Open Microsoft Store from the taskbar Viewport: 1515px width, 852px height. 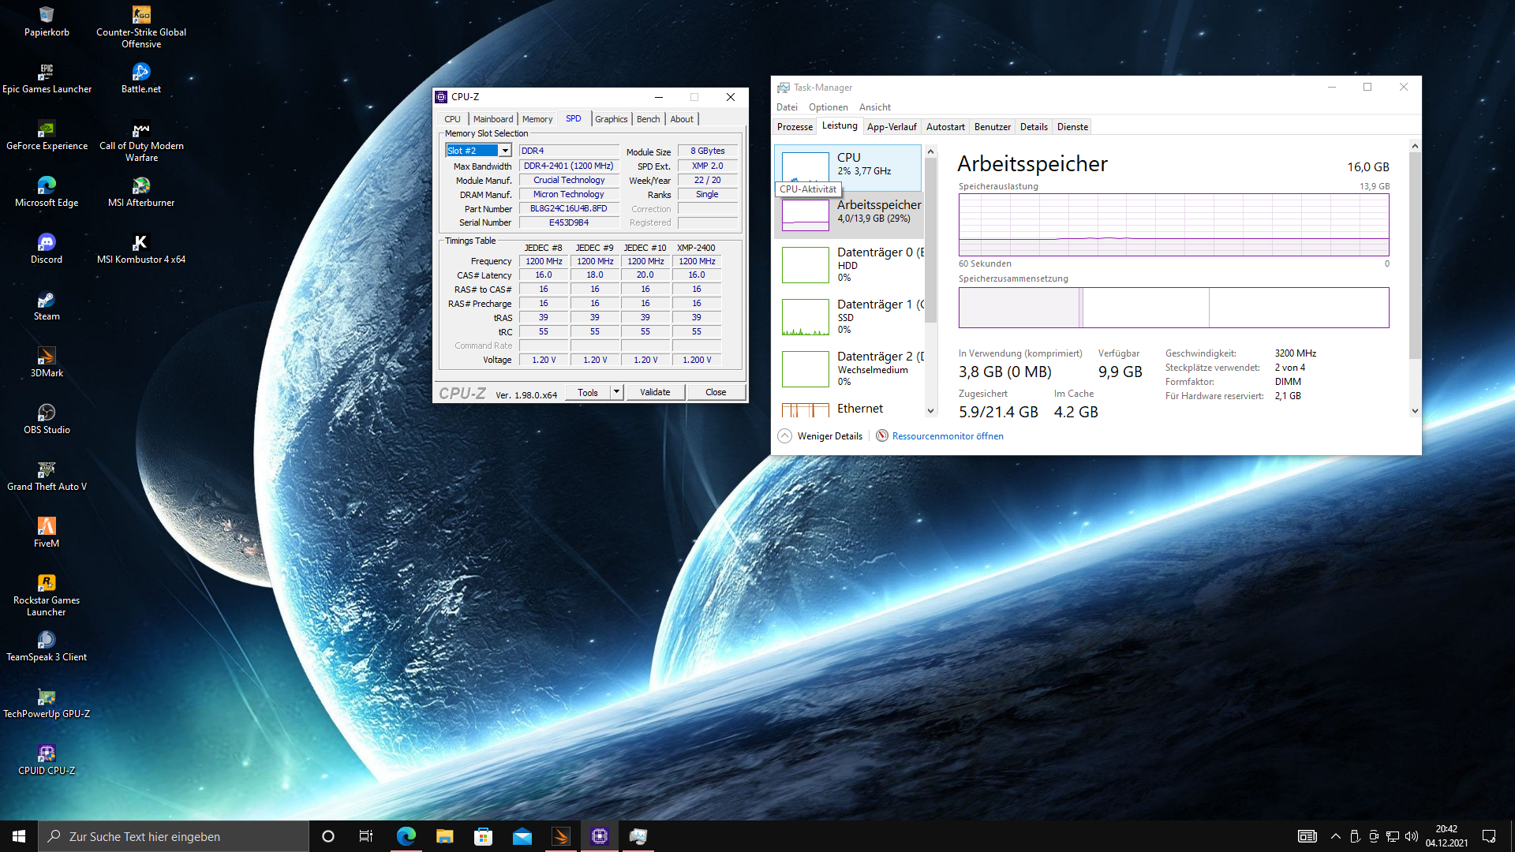click(483, 836)
